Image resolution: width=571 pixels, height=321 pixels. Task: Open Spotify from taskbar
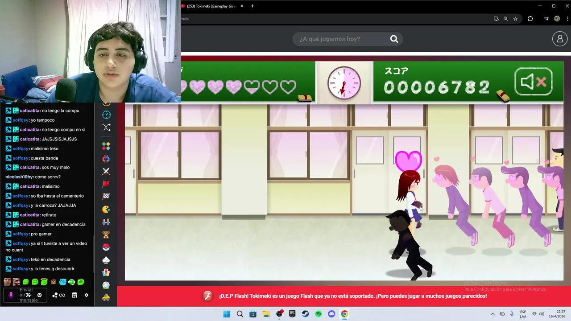point(319,314)
